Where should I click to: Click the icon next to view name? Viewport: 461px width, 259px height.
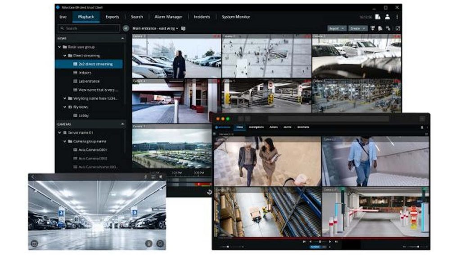click(184, 28)
